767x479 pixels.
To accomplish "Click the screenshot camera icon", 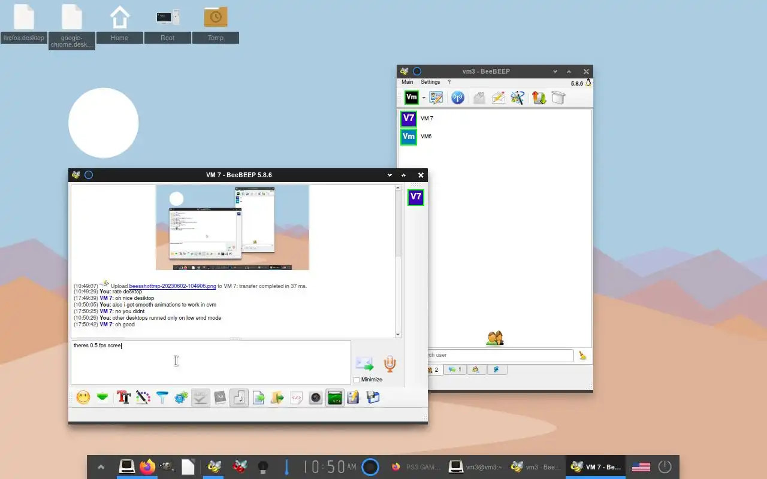I will pyautogui.click(x=315, y=398).
